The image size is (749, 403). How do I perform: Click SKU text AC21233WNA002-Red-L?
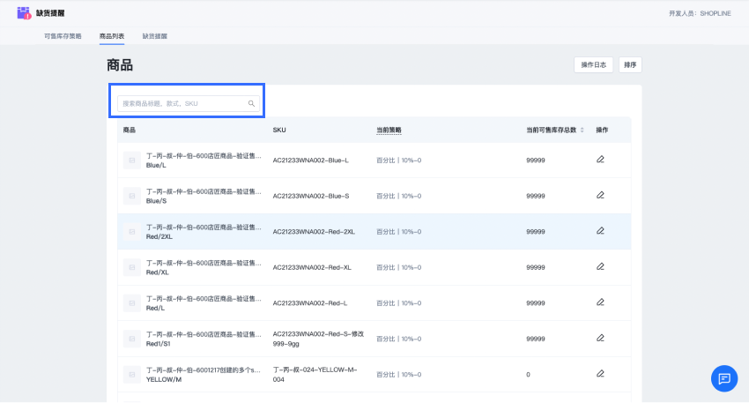(x=310, y=303)
